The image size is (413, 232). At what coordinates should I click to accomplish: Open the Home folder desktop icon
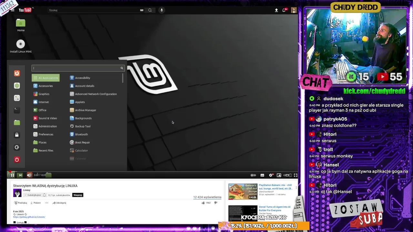click(21, 25)
